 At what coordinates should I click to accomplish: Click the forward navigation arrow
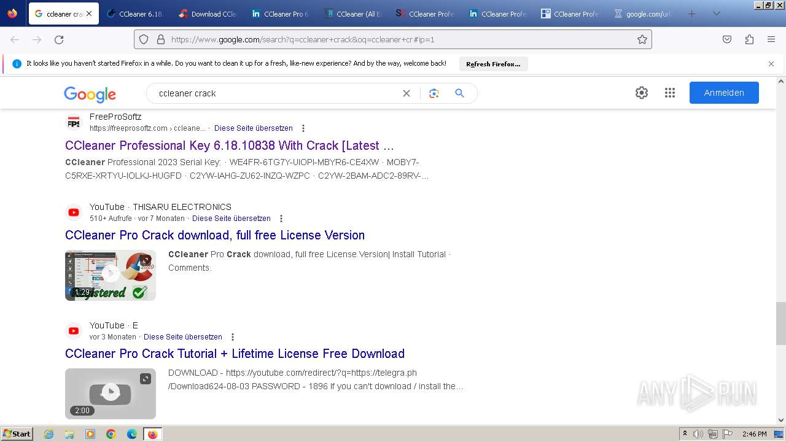point(37,39)
